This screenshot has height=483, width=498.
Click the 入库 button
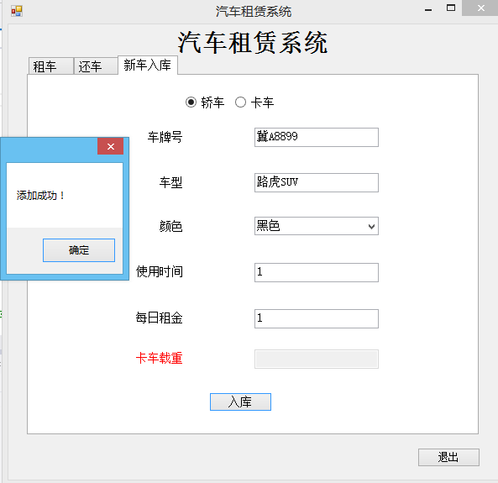[x=240, y=402]
